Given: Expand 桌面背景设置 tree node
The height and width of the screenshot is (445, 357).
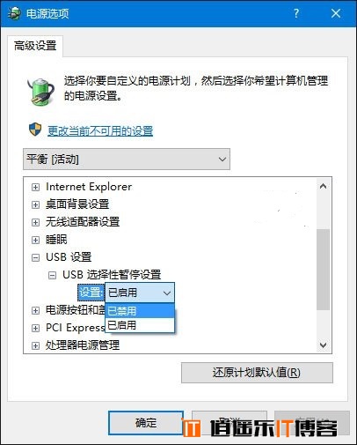Looking at the screenshot, I should (35, 204).
